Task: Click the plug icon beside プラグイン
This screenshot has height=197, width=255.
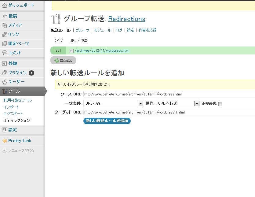Action: click(x=5, y=72)
